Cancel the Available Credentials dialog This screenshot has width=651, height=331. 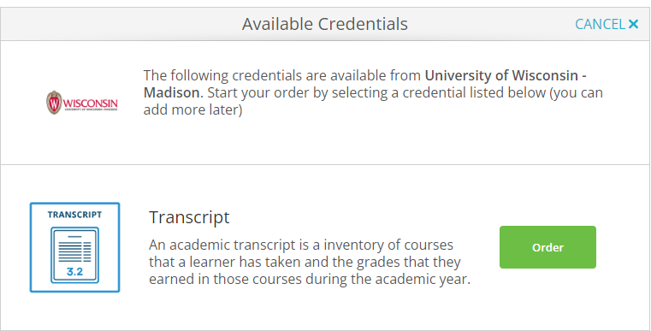point(607,24)
